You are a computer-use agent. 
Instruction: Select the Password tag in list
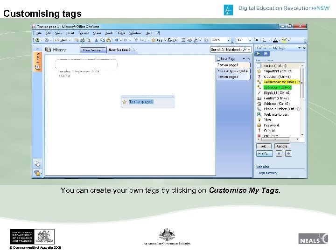(x=278, y=125)
